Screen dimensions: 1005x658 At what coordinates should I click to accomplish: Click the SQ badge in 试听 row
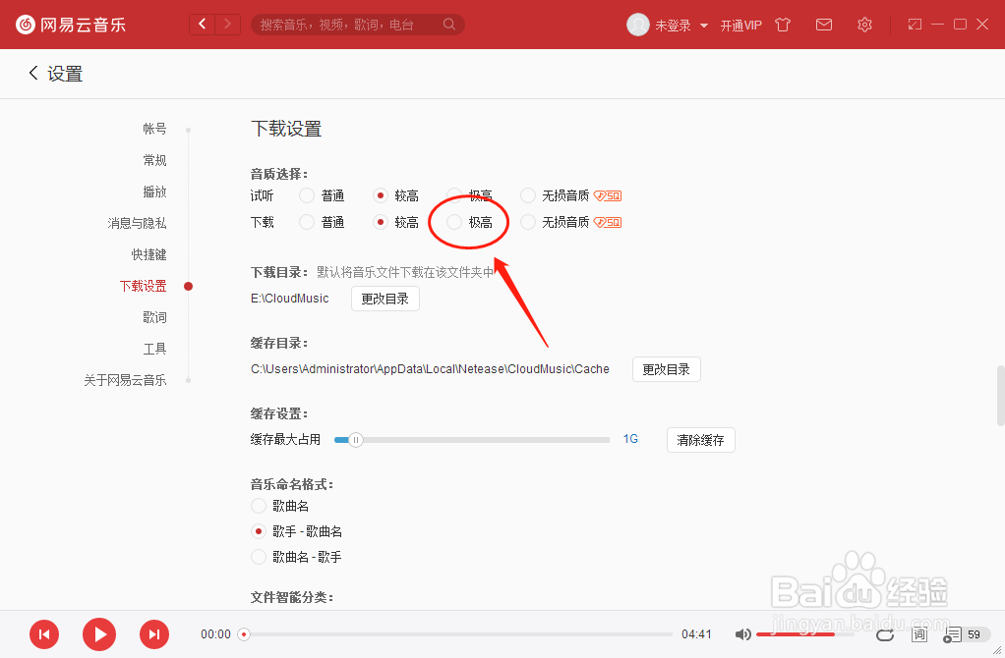tap(608, 195)
